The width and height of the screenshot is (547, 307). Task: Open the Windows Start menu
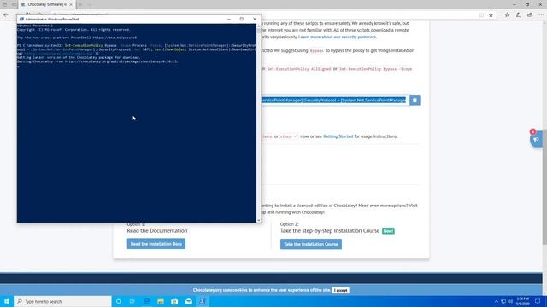pos(7,301)
